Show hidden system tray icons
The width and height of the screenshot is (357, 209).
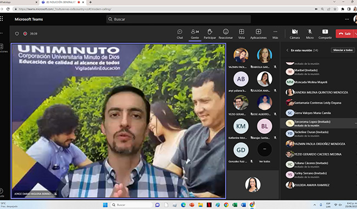point(315,205)
